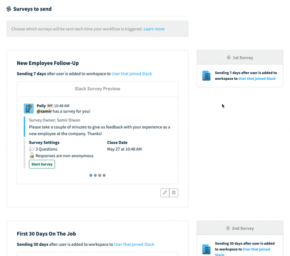Click the 'Close Date' label

(117, 143)
